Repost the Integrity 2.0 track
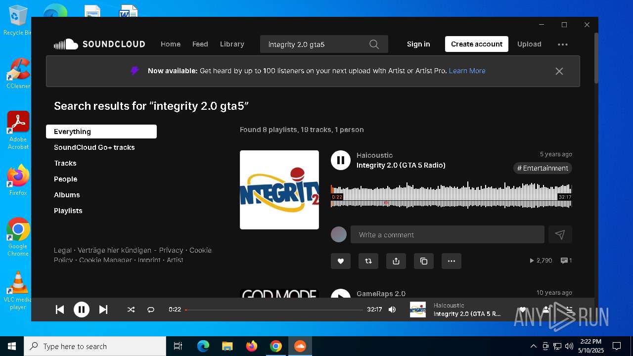 pyautogui.click(x=368, y=261)
